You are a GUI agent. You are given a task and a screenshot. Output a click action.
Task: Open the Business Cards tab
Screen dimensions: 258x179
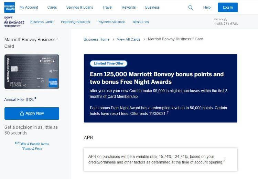coord(42,22)
